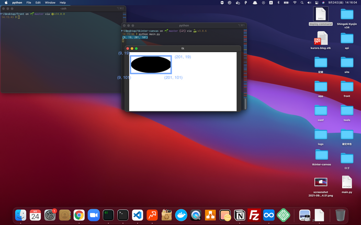Click the 'python main.py' command text
361x225 pixels.
point(149,34)
